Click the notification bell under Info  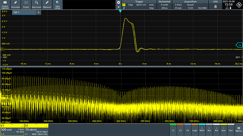pos(215,6)
